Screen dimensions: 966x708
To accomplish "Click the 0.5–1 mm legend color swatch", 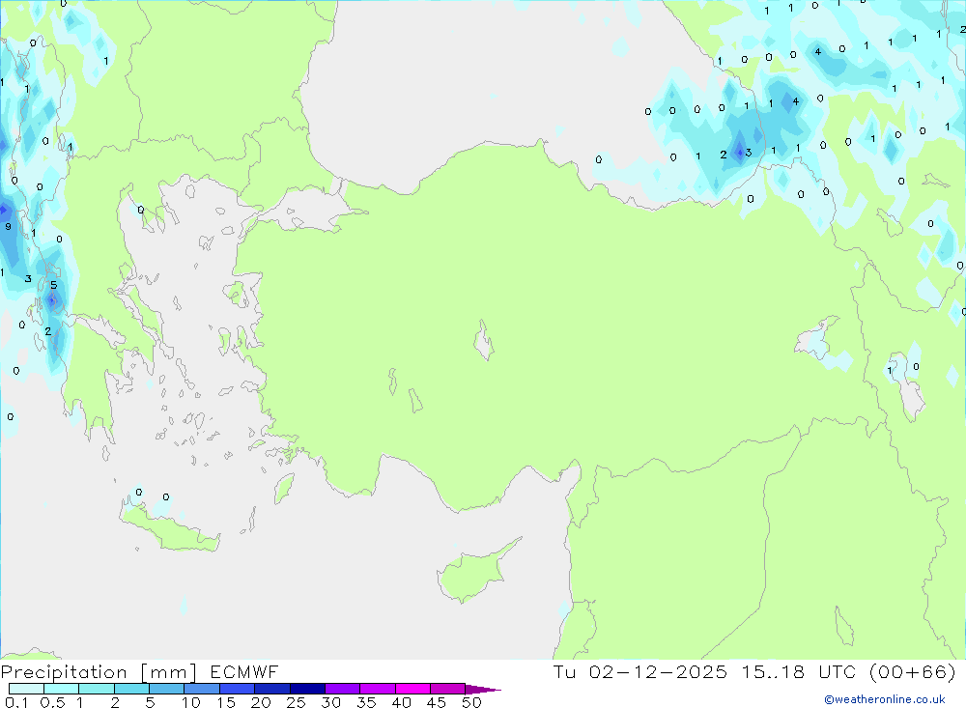I will click(62, 689).
